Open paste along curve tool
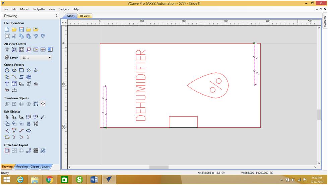328x185 pixels. coord(29,151)
